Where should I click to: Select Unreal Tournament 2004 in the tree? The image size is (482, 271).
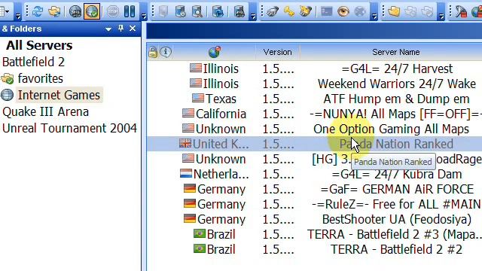pos(69,129)
